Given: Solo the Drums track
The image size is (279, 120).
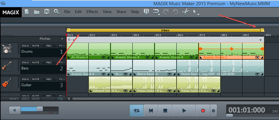Looking at the screenshot, I should pos(25,46).
